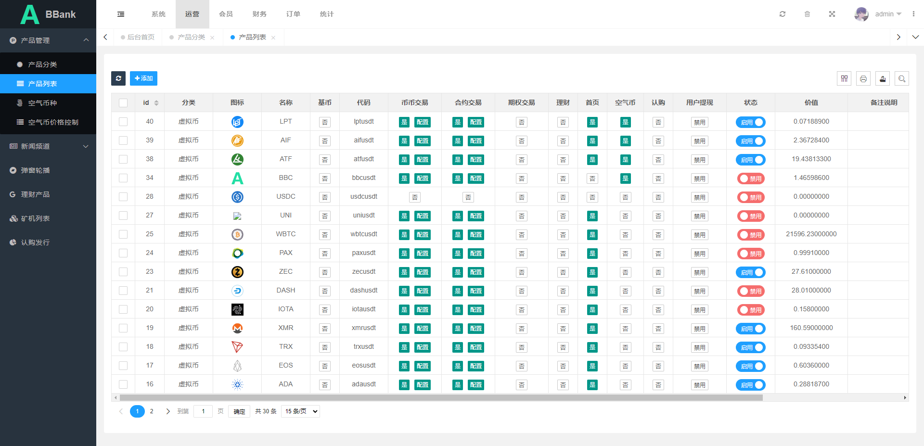The height and width of the screenshot is (446, 924).
Task: Open the 15 条/页 page size dropdown
Action: tap(301, 411)
